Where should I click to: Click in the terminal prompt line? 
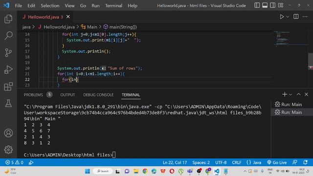[69, 155]
